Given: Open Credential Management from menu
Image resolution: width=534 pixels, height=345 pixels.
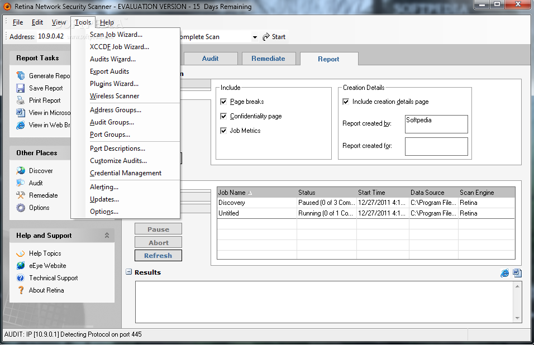Looking at the screenshot, I should tap(125, 173).
